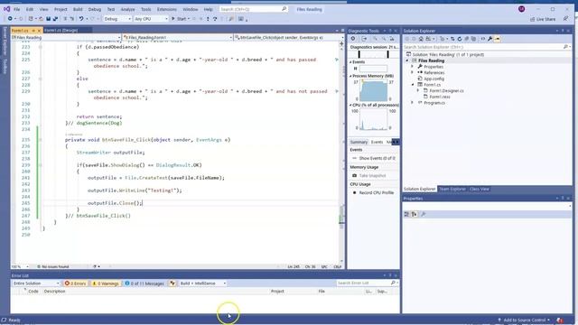Click the user account avatar icon
Screen dimensions: 578x325
pos(521,9)
